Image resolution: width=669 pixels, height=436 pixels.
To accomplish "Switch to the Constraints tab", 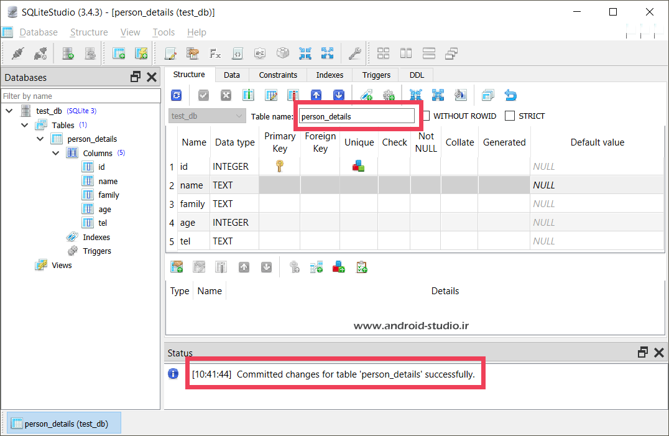I will click(x=278, y=75).
